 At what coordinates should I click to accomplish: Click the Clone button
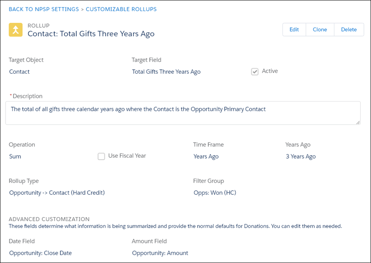[320, 30]
